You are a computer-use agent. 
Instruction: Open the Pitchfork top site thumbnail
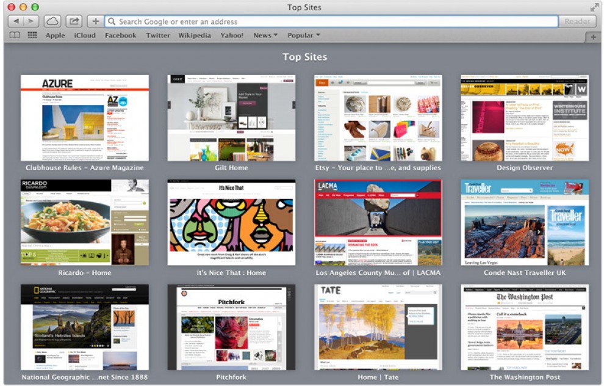coord(231,328)
